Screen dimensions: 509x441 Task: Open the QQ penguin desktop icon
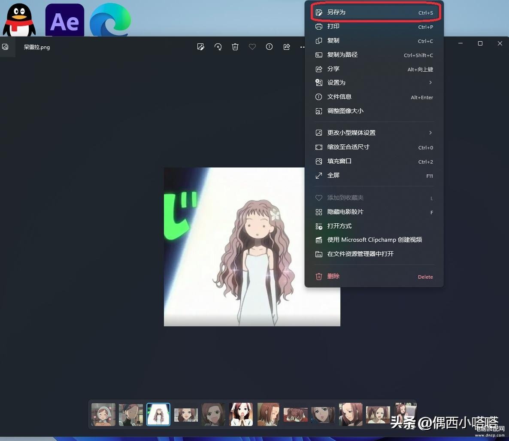19,19
